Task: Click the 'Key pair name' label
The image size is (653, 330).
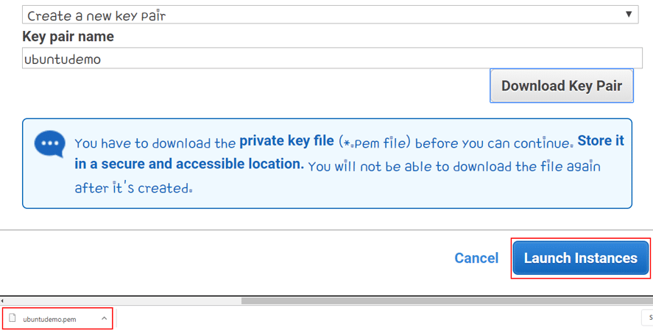Action: (x=68, y=37)
